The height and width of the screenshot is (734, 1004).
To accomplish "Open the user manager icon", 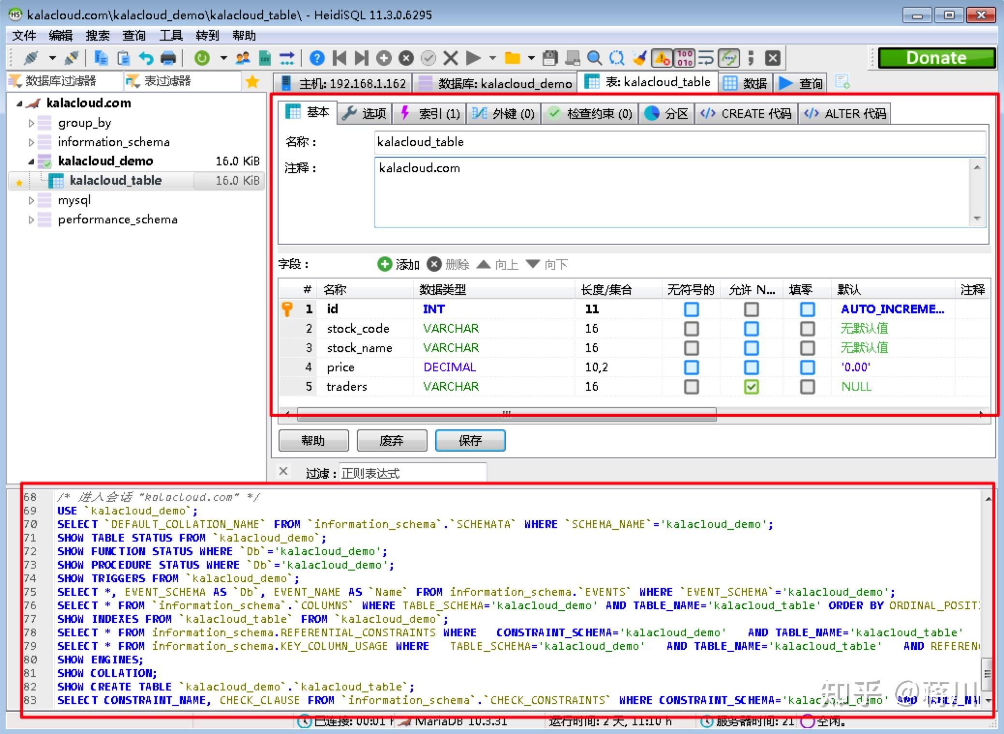I will 243,59.
